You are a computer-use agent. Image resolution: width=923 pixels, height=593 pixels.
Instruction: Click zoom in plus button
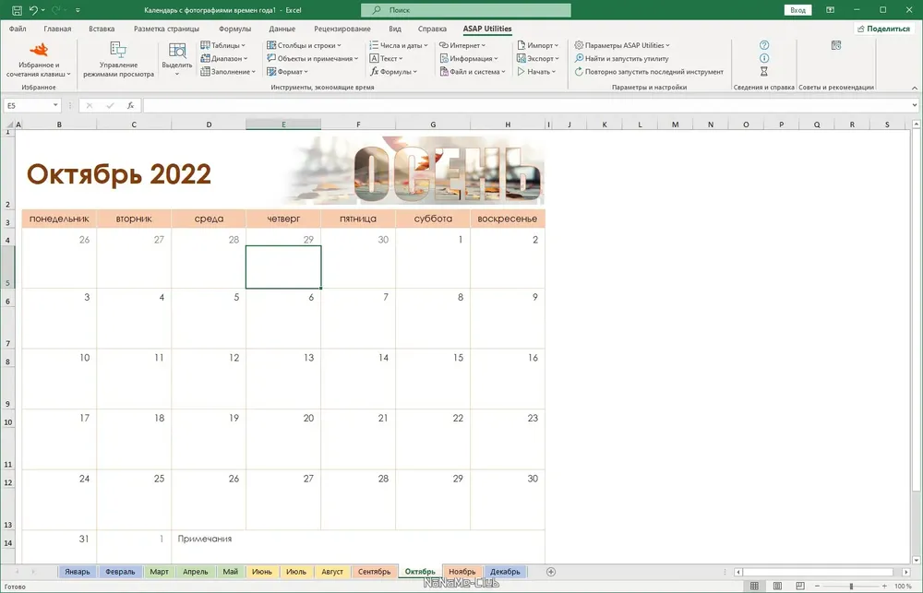pos(884,586)
